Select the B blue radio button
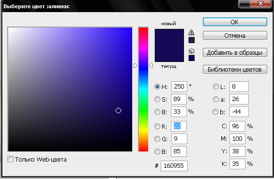This screenshot has width=274, height=179. (x=157, y=151)
